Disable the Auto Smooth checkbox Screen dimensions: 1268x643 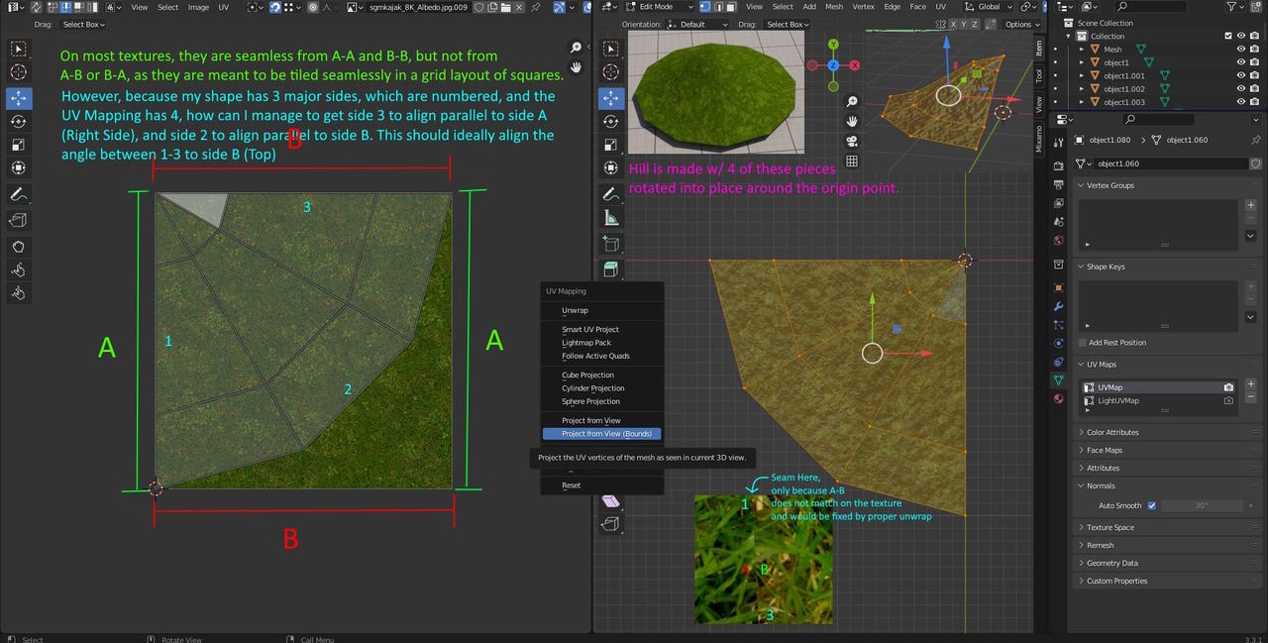[1151, 505]
